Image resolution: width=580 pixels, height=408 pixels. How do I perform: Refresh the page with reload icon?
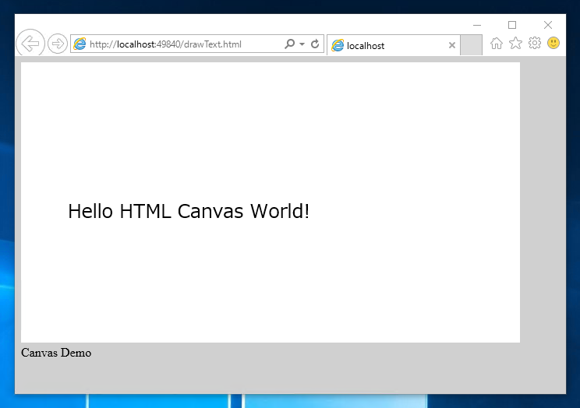click(315, 44)
